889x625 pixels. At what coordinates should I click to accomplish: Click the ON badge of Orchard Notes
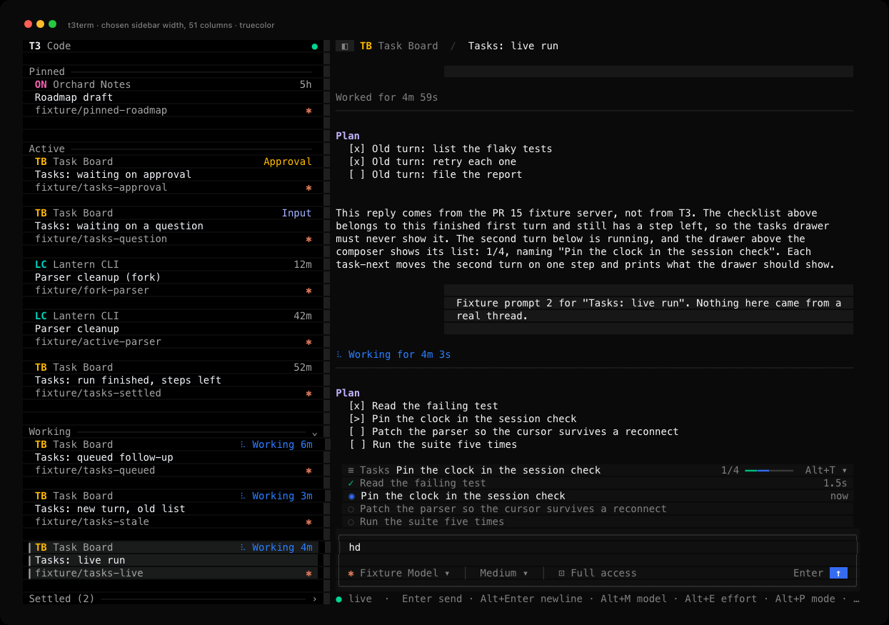pos(41,84)
